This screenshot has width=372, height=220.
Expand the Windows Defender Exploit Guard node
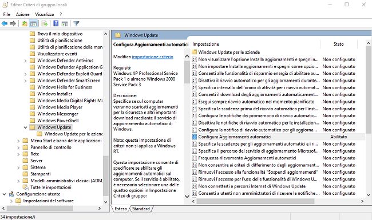(x=25, y=74)
